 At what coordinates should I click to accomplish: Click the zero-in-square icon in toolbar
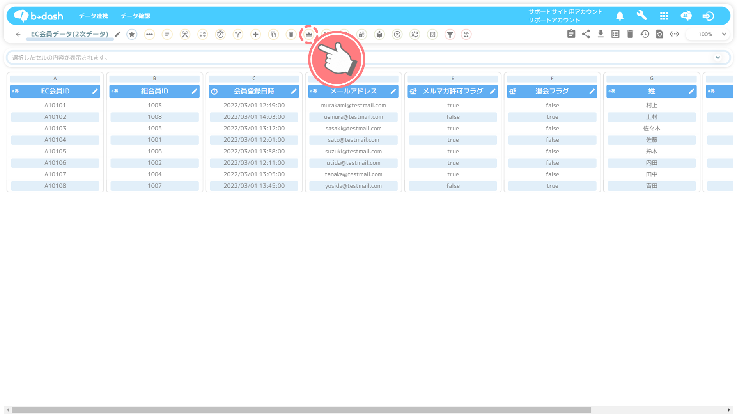coord(432,34)
